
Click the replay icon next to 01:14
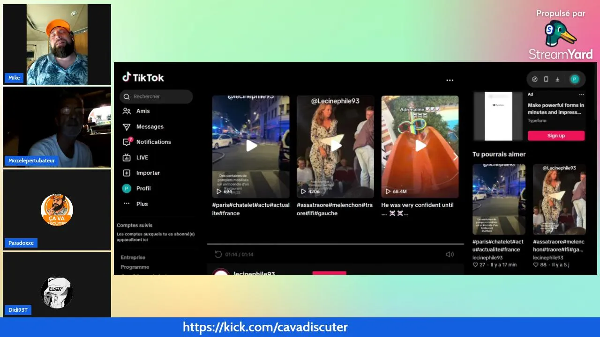(x=218, y=254)
